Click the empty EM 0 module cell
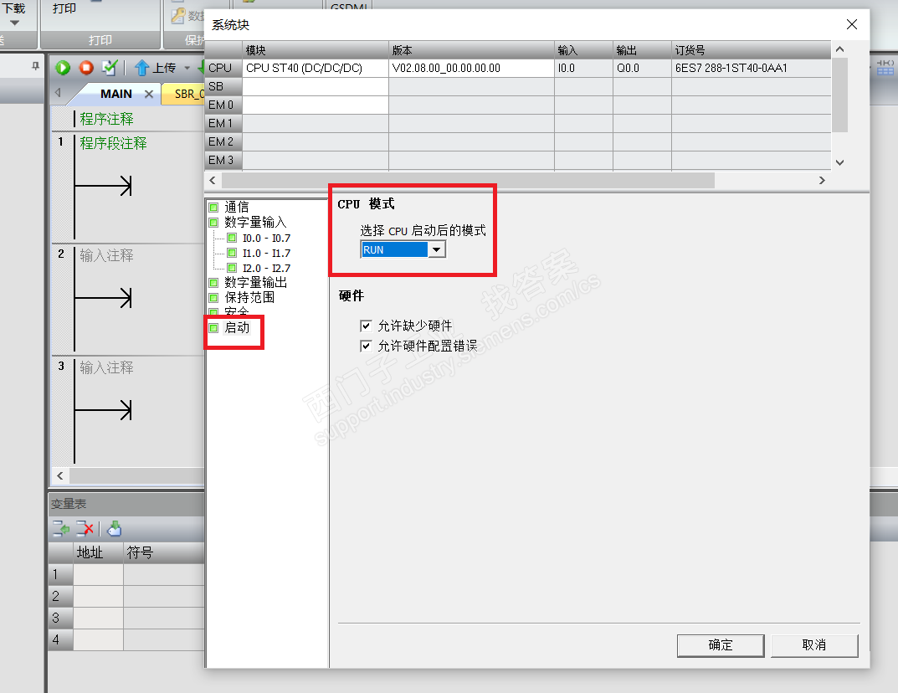Viewport: 898px width, 693px height. pos(316,105)
